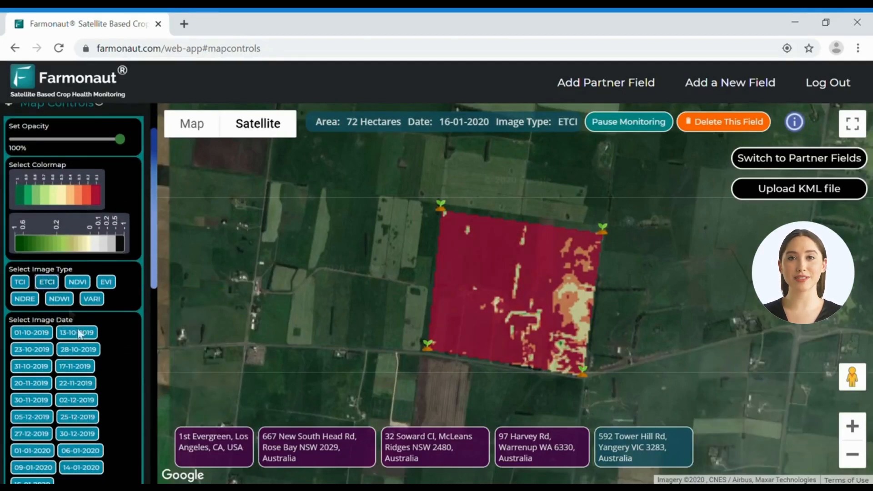
Task: Select TCI image type
Action: click(20, 282)
